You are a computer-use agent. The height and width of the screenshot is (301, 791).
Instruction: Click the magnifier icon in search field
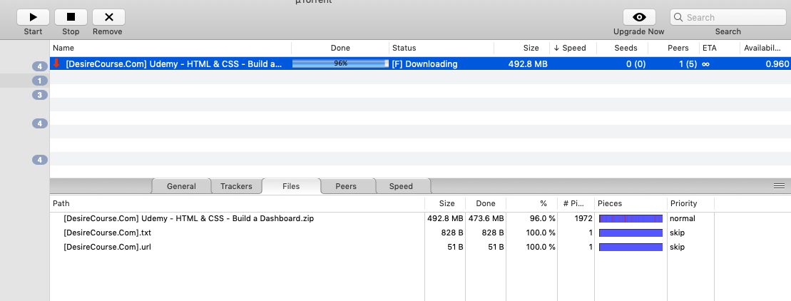678,17
